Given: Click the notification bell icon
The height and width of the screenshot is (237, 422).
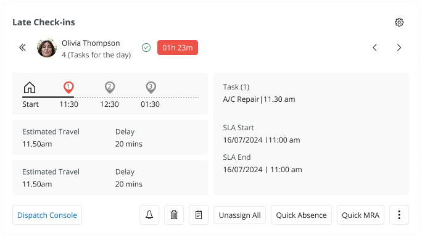Looking at the screenshot, I should click(149, 215).
